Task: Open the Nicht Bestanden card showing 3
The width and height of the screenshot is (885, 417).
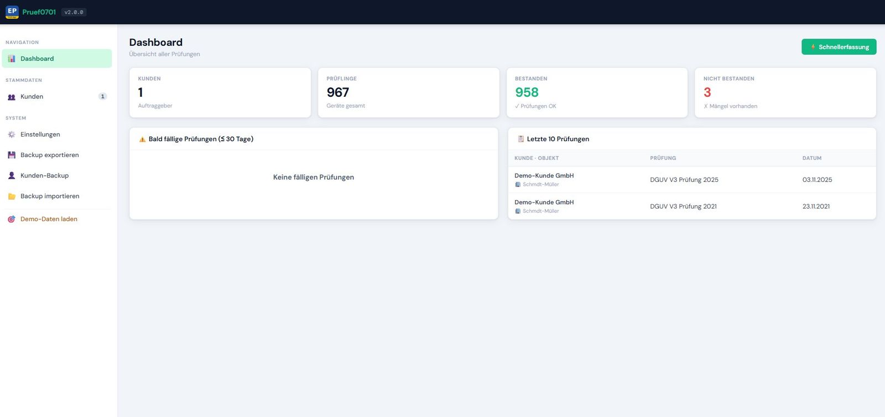Action: [x=785, y=92]
